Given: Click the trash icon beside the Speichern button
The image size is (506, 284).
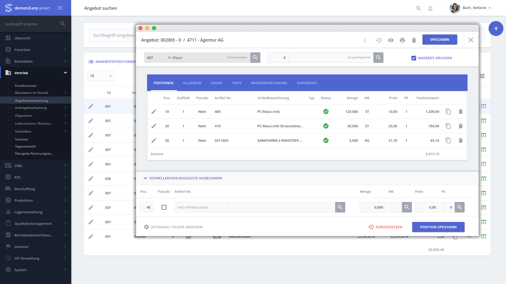Looking at the screenshot, I should point(414,40).
